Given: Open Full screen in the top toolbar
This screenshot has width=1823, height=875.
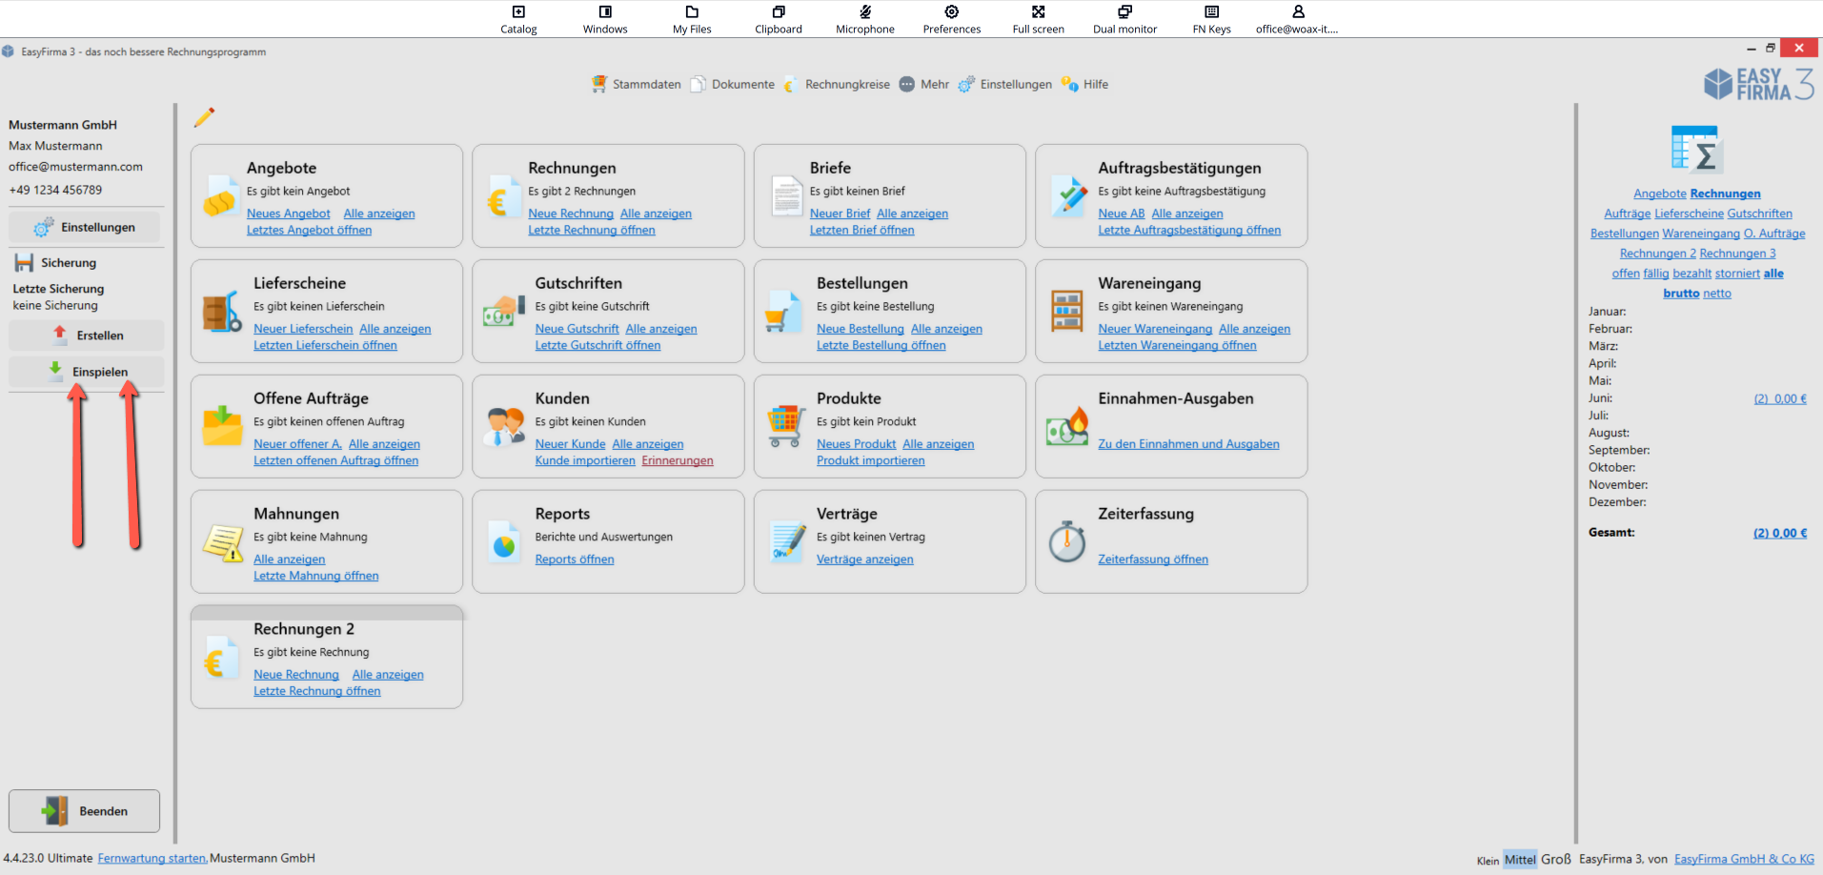Looking at the screenshot, I should [1038, 19].
